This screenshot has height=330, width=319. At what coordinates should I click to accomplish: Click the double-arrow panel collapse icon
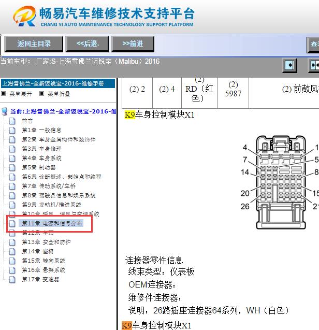coord(314,65)
